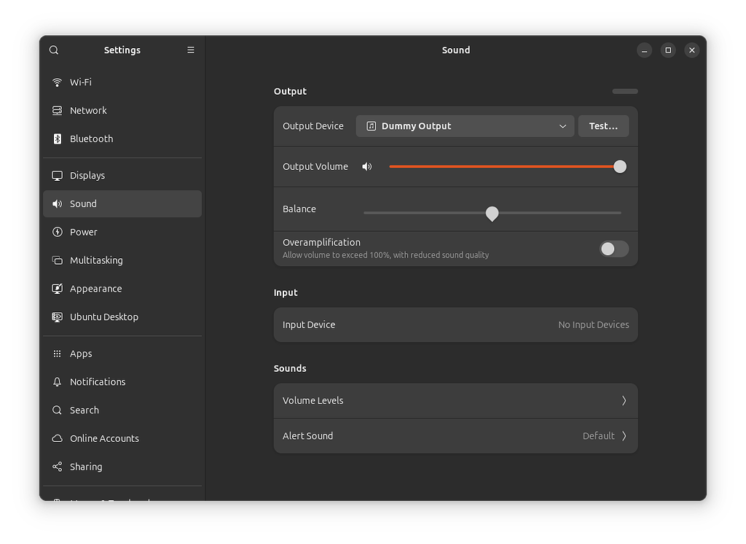
Task: Select Sound in the sidebar
Action: pyautogui.click(x=82, y=203)
